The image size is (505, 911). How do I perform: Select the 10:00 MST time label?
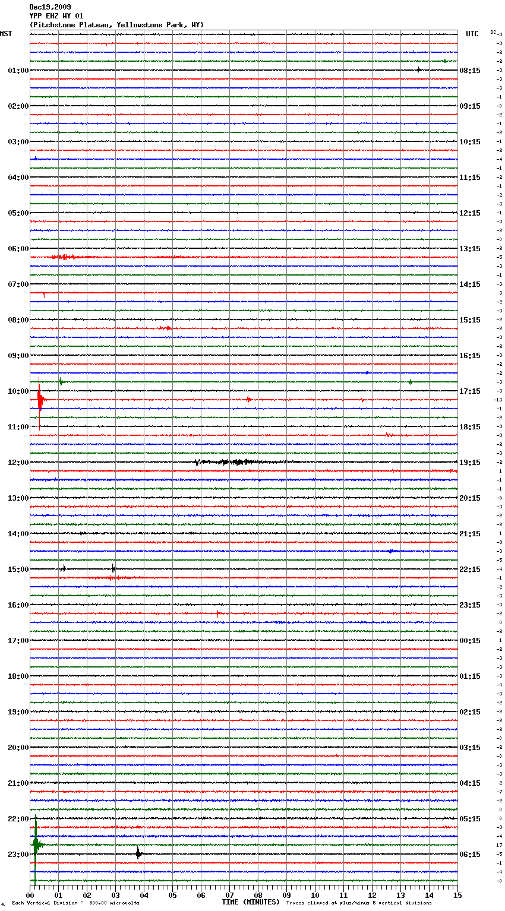click(18, 391)
